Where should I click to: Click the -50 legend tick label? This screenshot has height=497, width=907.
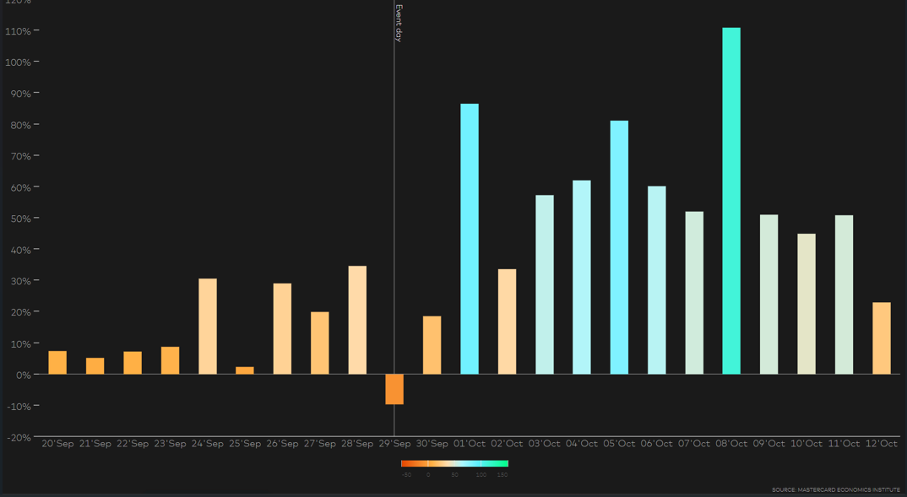tap(406, 473)
